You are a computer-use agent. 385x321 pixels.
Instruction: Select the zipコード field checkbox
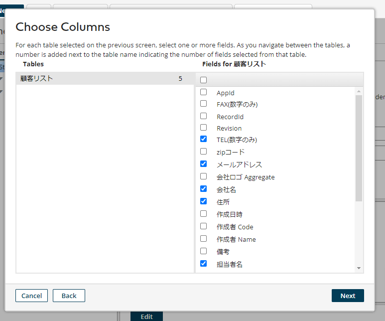tap(203, 151)
